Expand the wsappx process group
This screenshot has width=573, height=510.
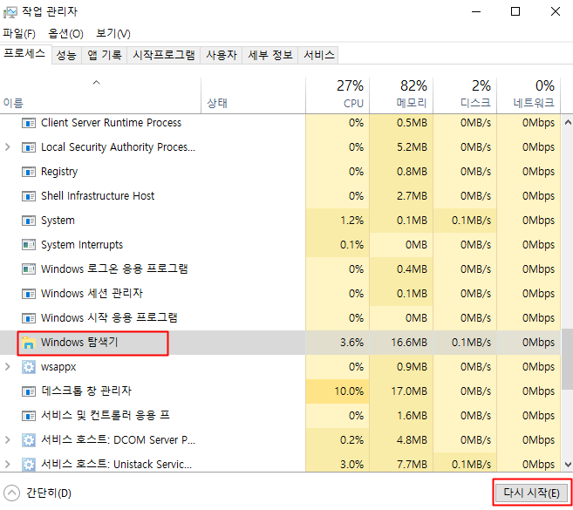[7, 367]
